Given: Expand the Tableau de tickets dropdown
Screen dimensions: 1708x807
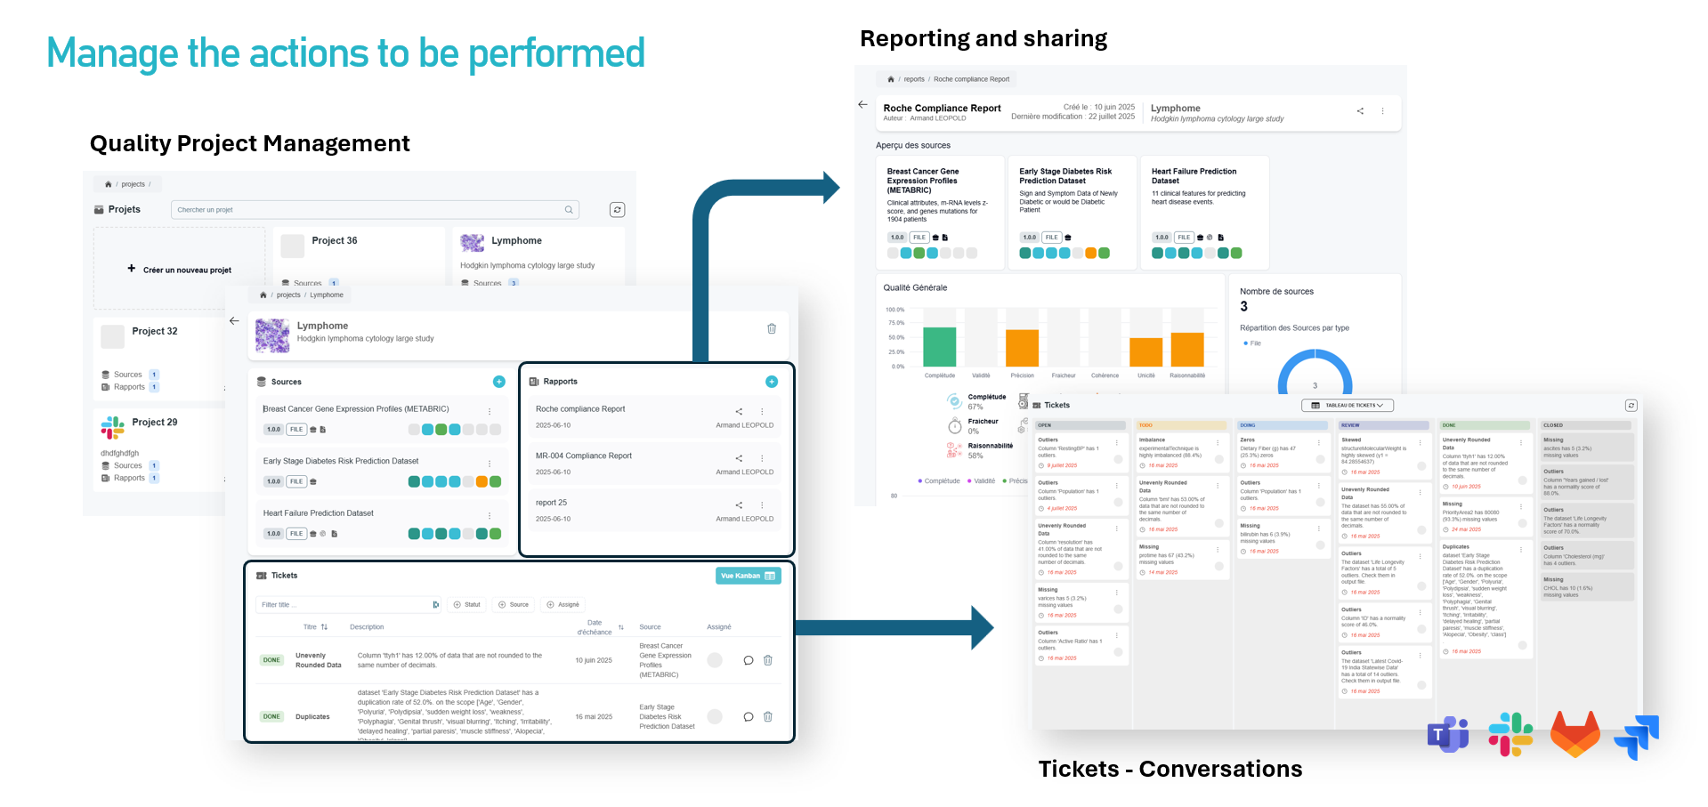Looking at the screenshot, I should pos(1348,406).
